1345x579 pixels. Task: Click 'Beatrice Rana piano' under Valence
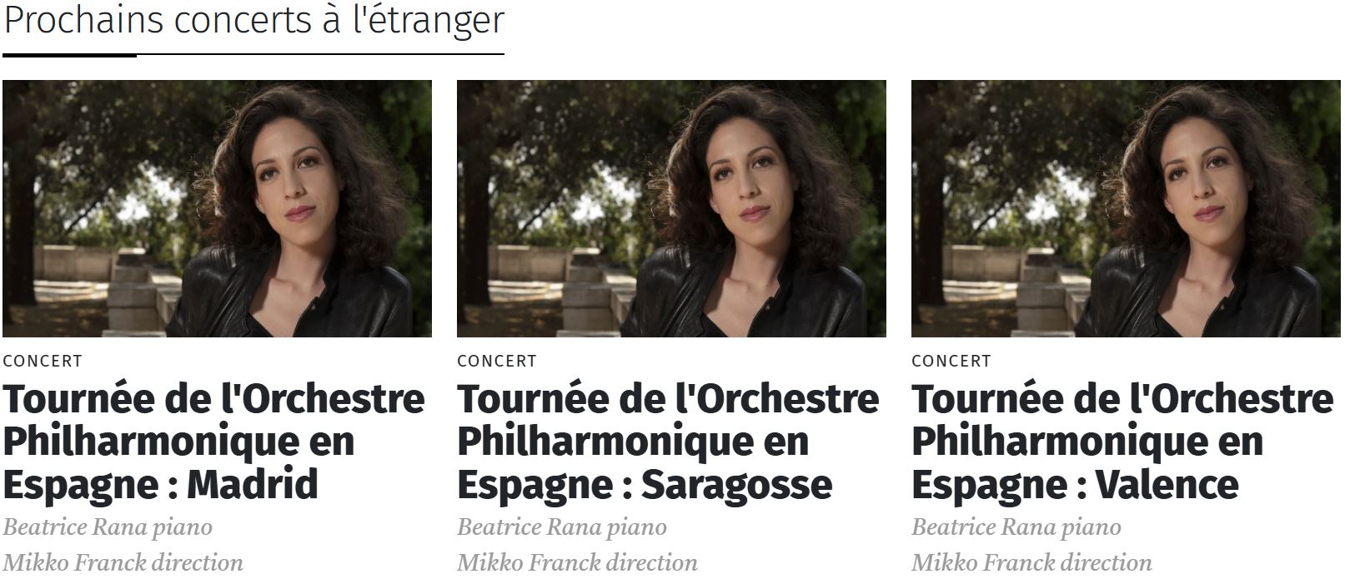pos(1016,527)
